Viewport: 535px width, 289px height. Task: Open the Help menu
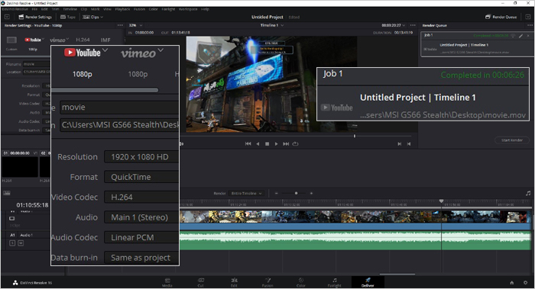pos(205,9)
